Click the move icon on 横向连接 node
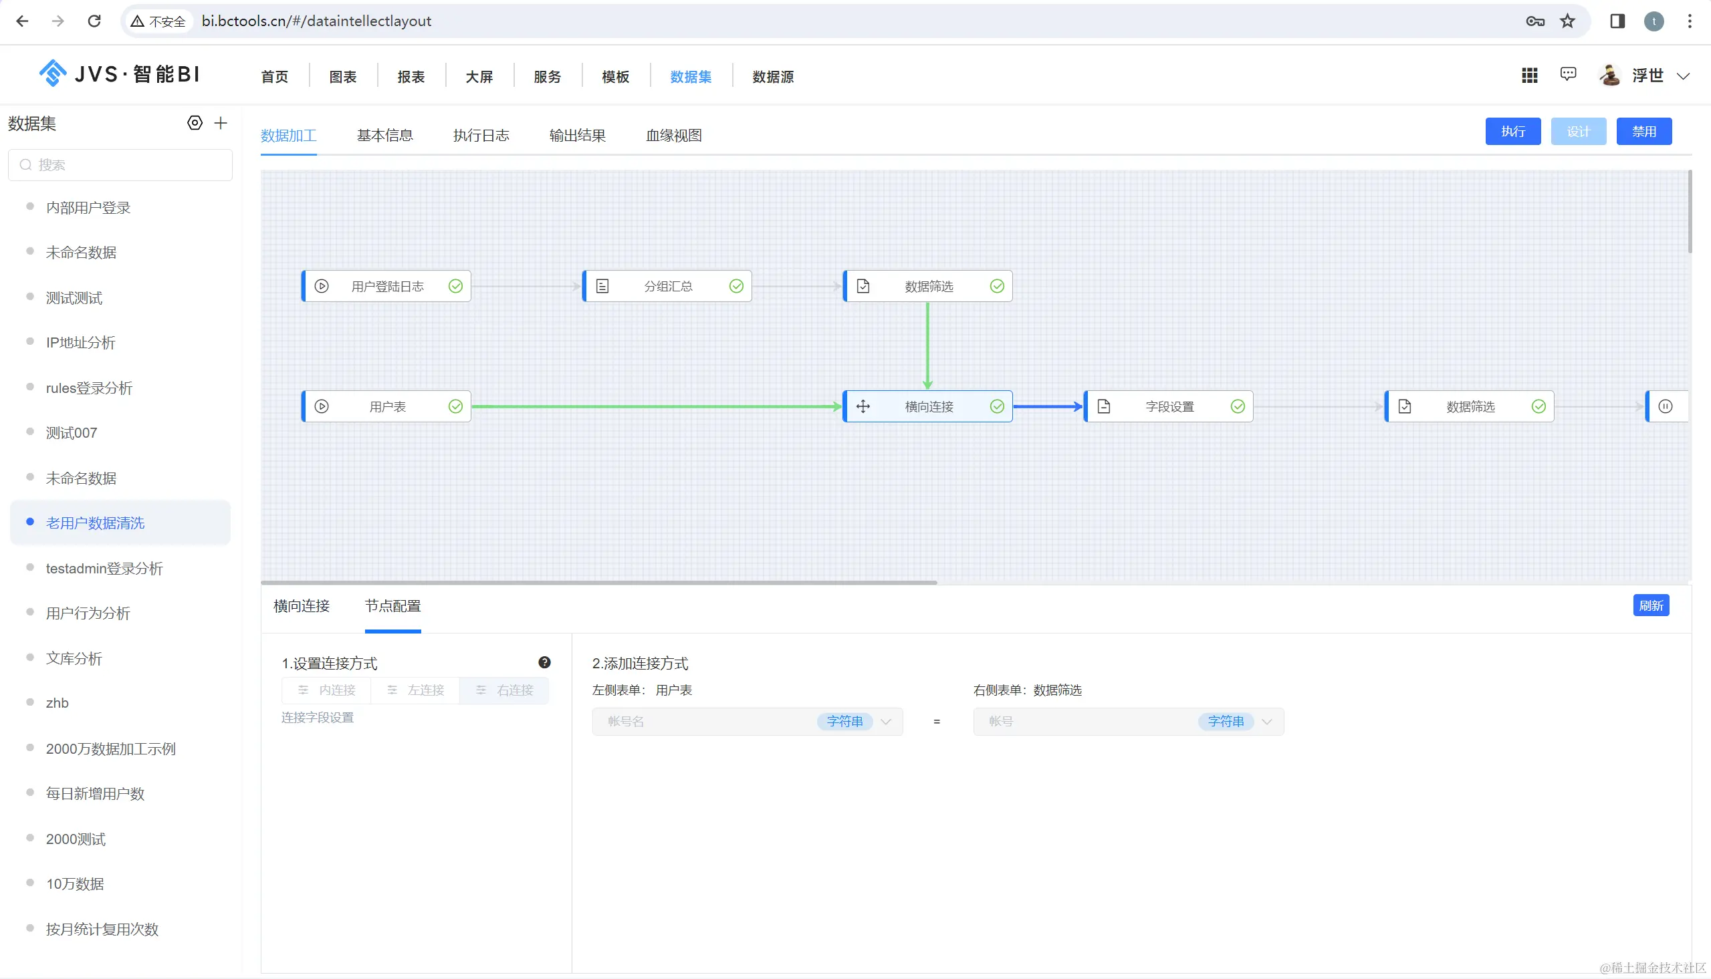This screenshot has height=979, width=1711. (863, 406)
